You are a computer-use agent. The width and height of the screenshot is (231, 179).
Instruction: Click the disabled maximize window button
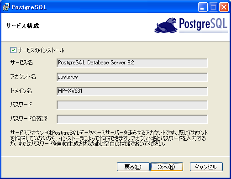point(213,7)
